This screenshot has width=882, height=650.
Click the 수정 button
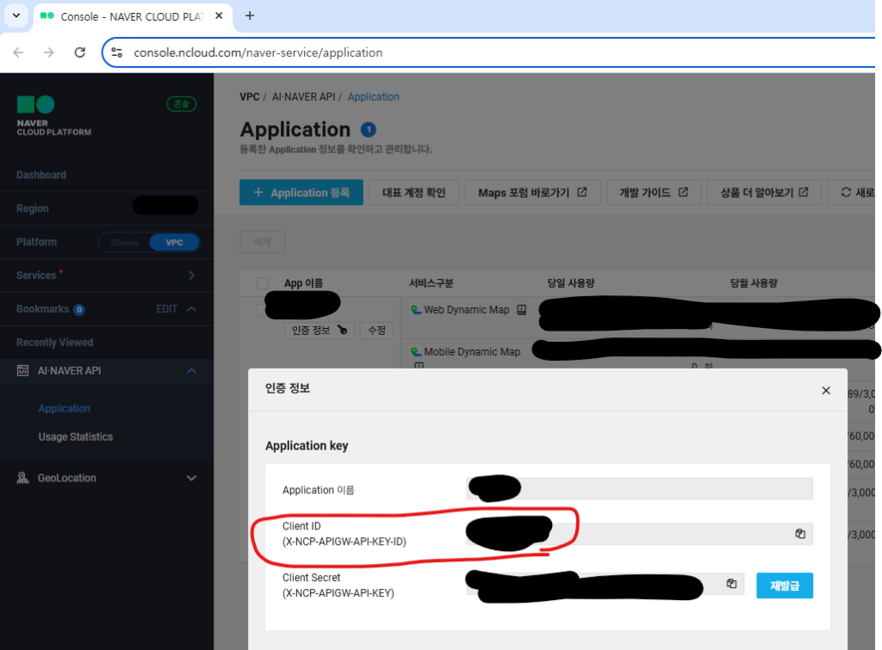click(376, 330)
